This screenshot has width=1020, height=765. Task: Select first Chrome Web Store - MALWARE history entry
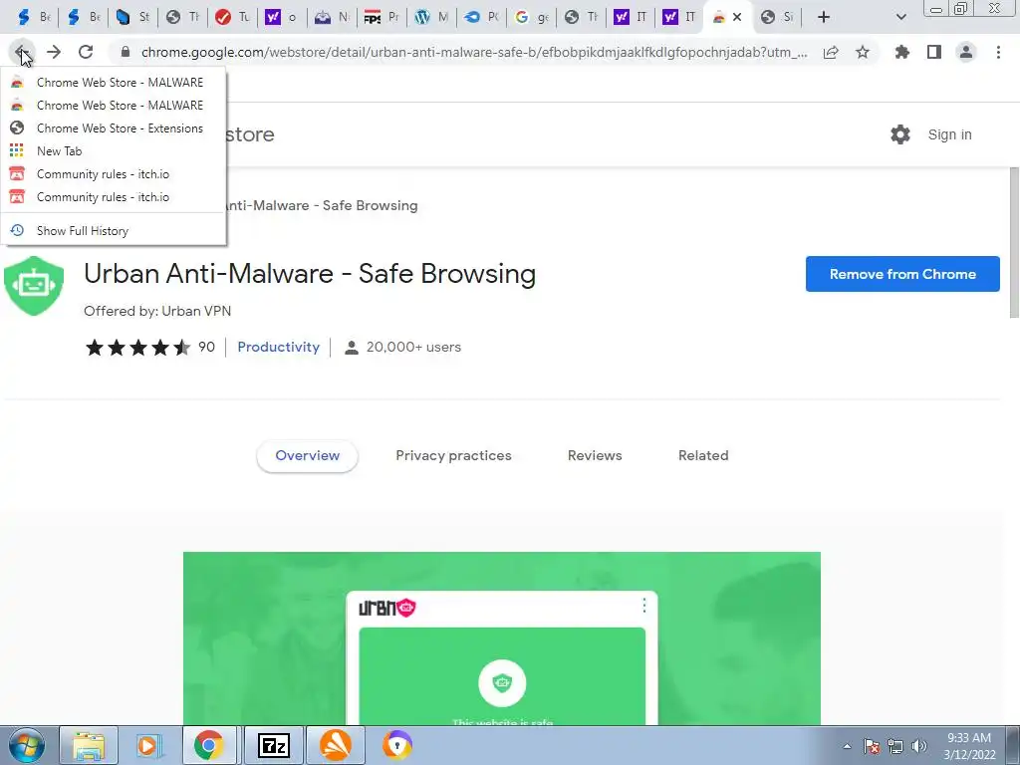[114, 82]
